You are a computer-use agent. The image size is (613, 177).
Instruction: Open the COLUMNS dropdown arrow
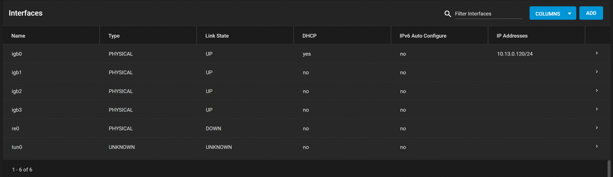570,13
